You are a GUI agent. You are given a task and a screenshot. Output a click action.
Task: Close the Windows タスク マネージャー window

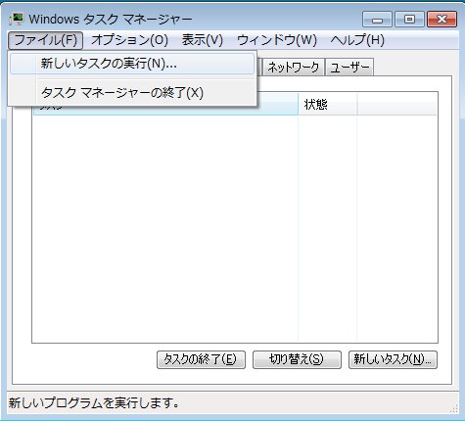click(x=442, y=20)
